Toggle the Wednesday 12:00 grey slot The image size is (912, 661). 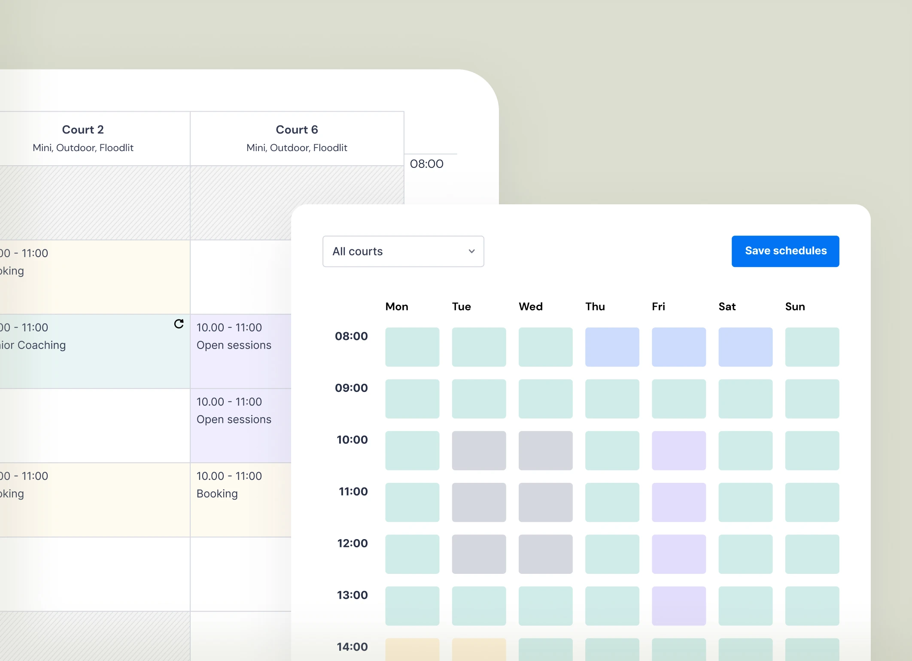coord(545,554)
